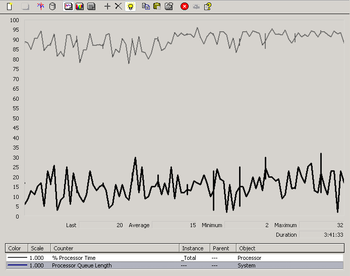Screen dimensions: 350x276
Task: Click the Average value field showing 15
Action: click(174, 225)
